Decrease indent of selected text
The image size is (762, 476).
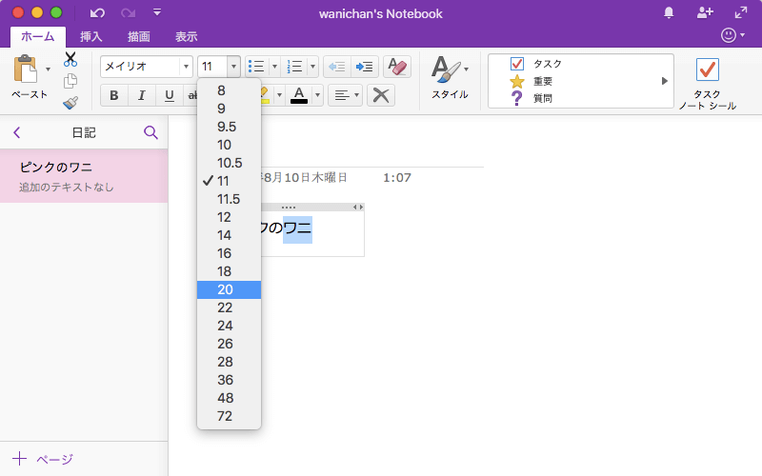[337, 67]
